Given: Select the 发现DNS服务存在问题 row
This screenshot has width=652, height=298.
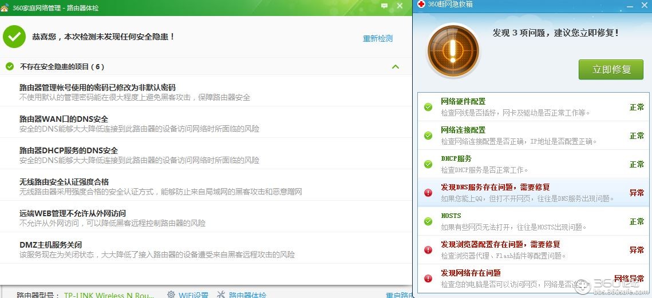Looking at the screenshot, I should (x=533, y=193).
